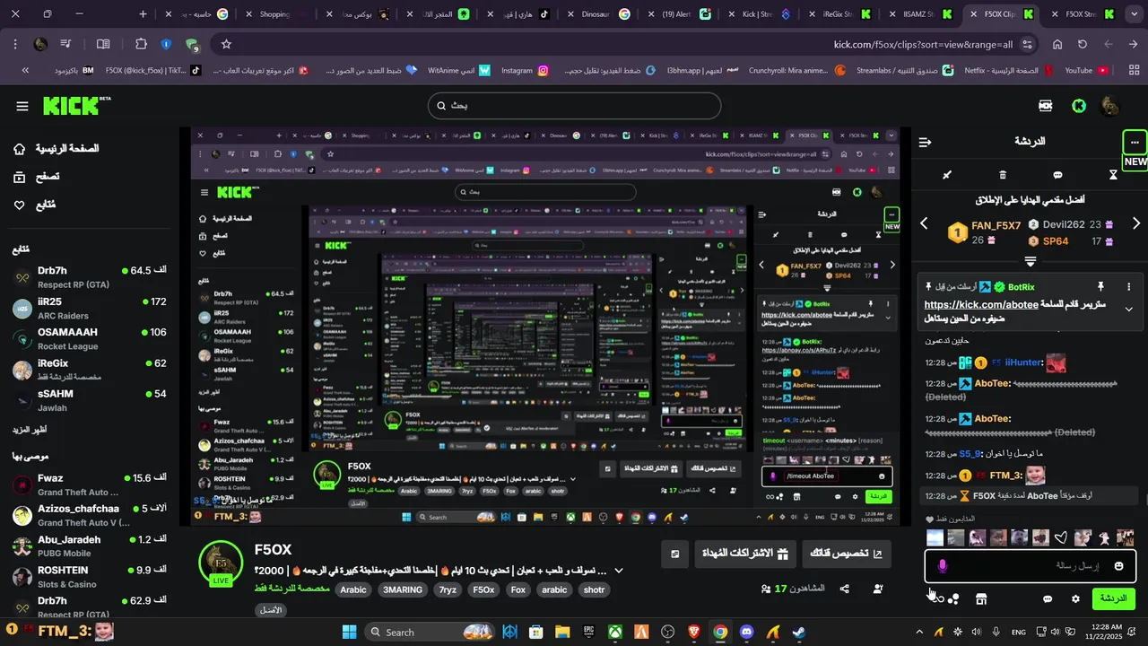Click the purple microphone icon in chat input
Image resolution: width=1148 pixels, height=646 pixels.
[942, 566]
